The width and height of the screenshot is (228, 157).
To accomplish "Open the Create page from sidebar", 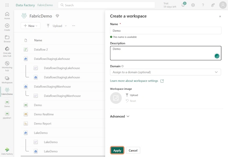I will pos(7,27).
